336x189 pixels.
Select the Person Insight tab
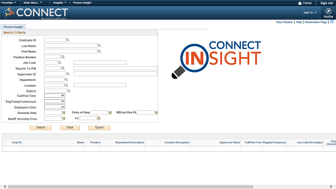coord(13,27)
